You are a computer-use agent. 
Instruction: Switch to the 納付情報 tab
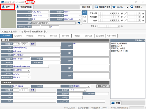click(66, 36)
